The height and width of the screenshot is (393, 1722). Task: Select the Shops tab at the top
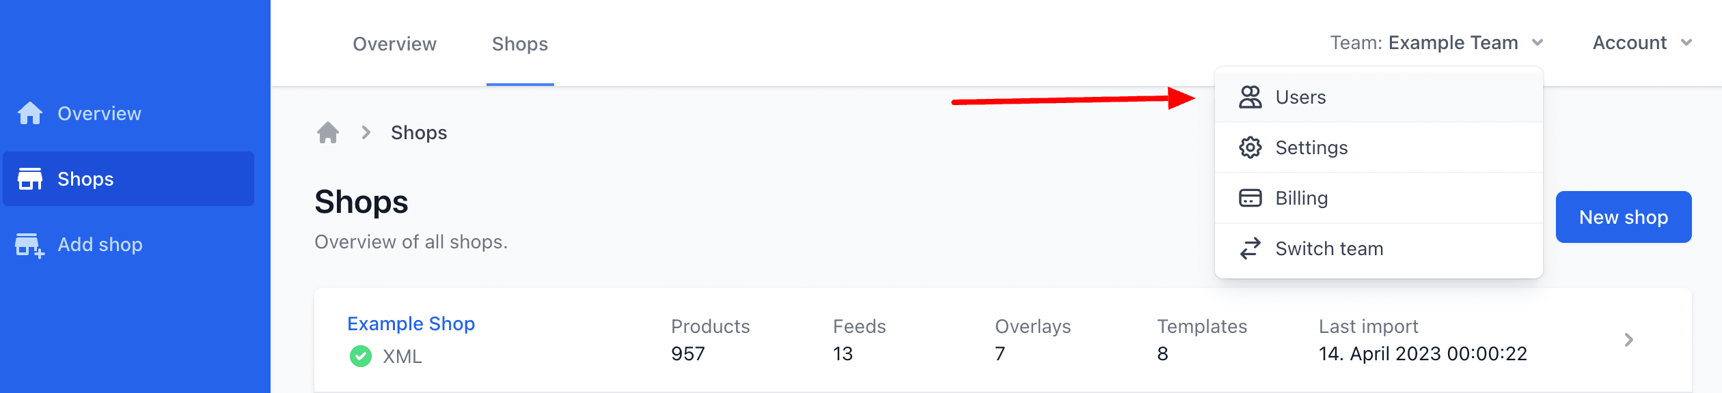point(520,44)
